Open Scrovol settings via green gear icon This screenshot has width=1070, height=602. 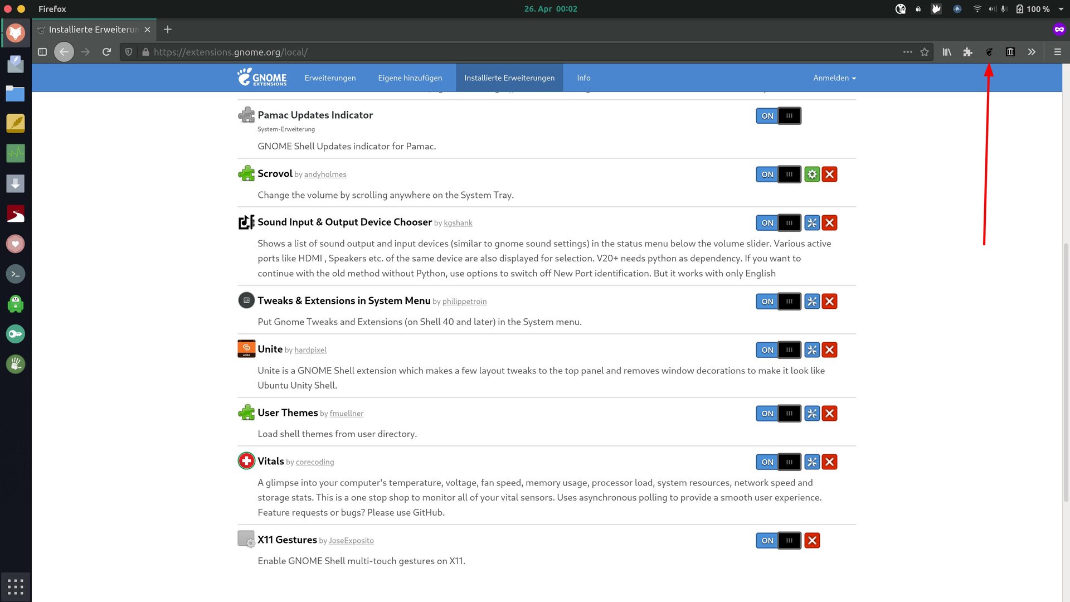point(812,174)
